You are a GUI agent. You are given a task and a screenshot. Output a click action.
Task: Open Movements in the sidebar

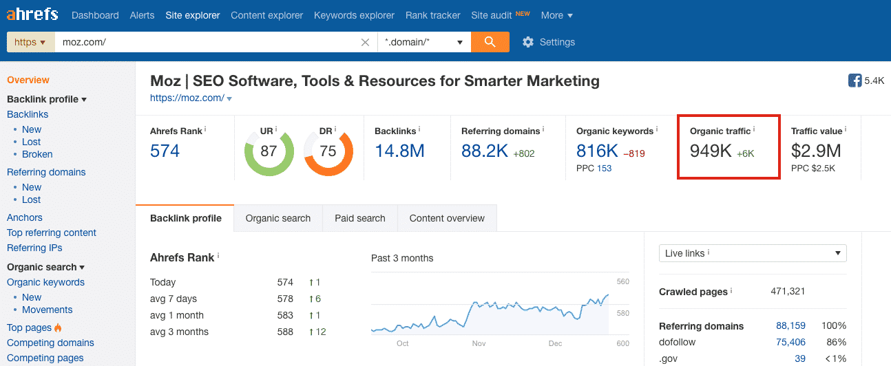pyautogui.click(x=47, y=310)
